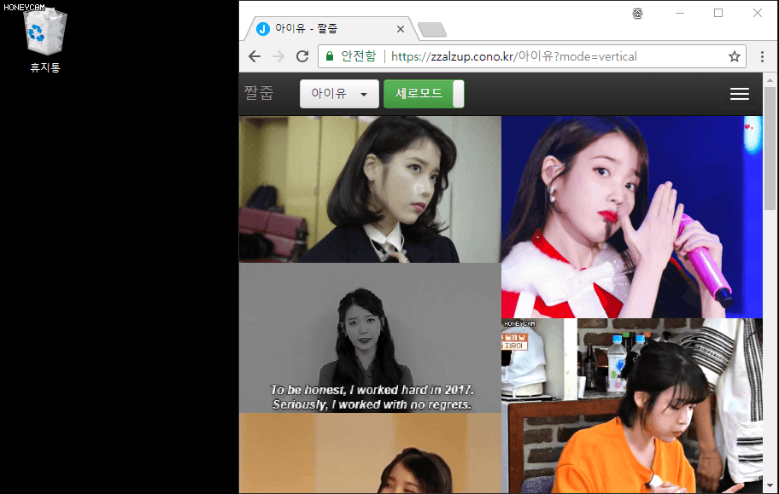Open the Recycle Bin desktop icon
Viewport: 779px width, 494px height.
tap(44, 41)
